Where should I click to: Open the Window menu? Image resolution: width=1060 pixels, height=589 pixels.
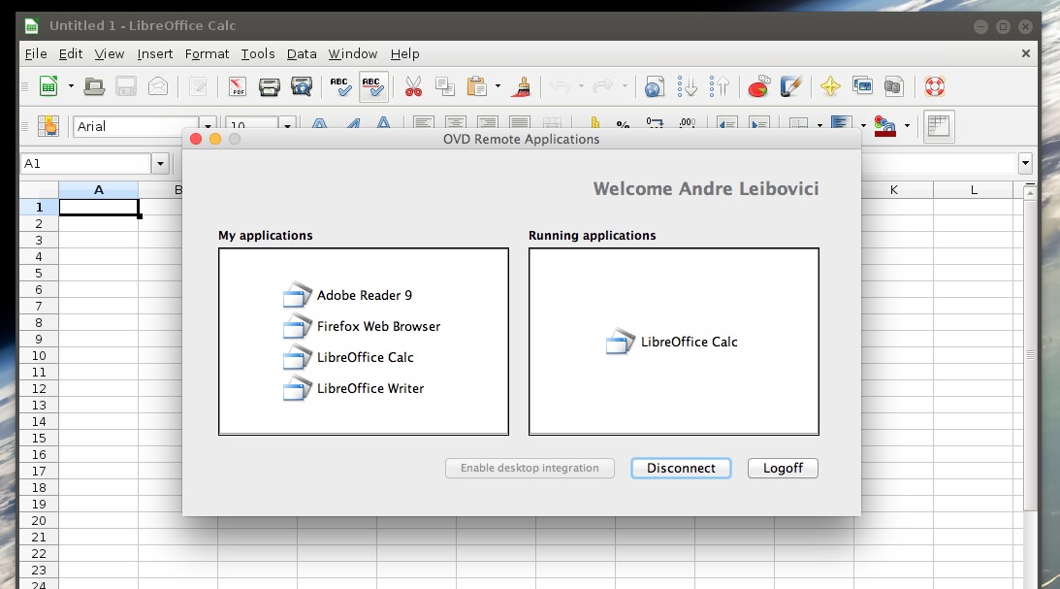point(353,53)
